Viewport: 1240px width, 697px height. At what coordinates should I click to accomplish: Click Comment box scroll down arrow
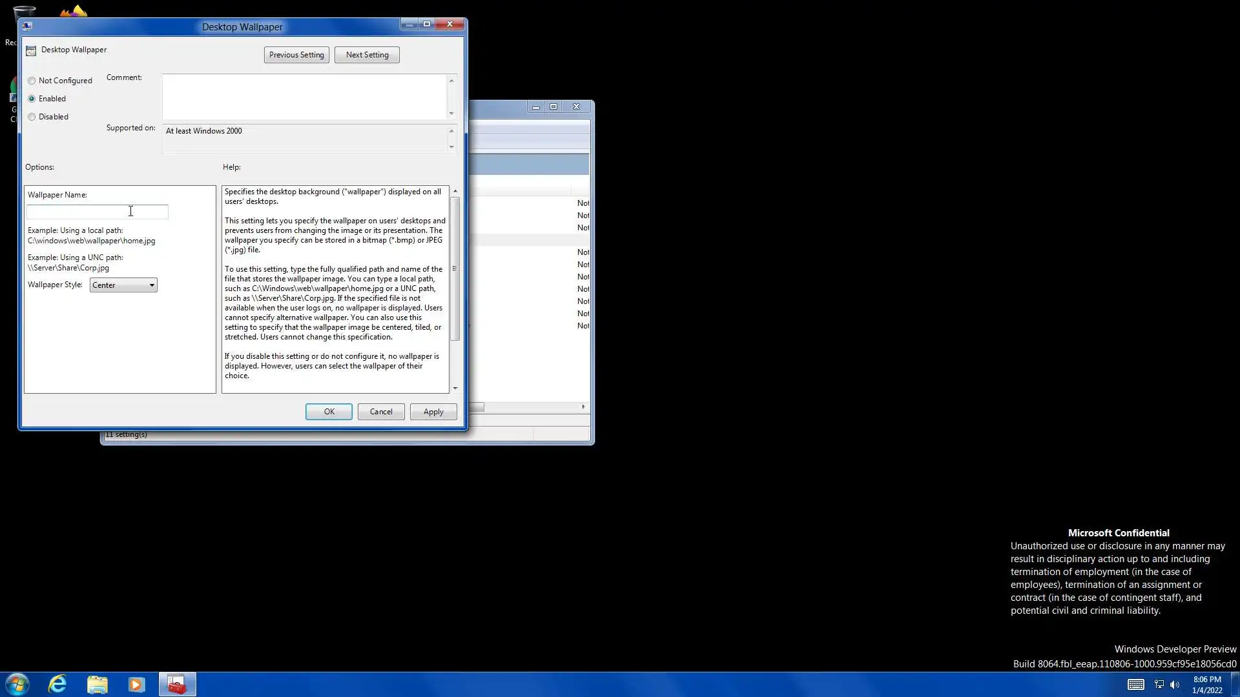coord(451,114)
